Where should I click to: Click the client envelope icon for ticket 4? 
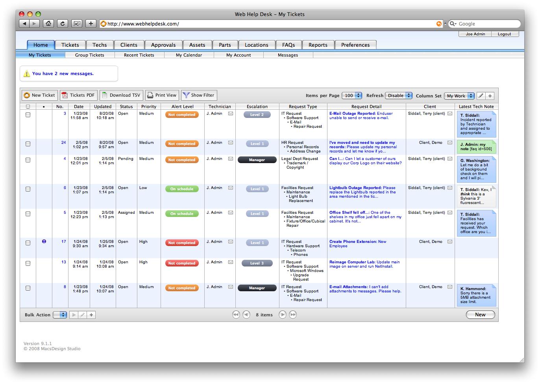click(450, 159)
